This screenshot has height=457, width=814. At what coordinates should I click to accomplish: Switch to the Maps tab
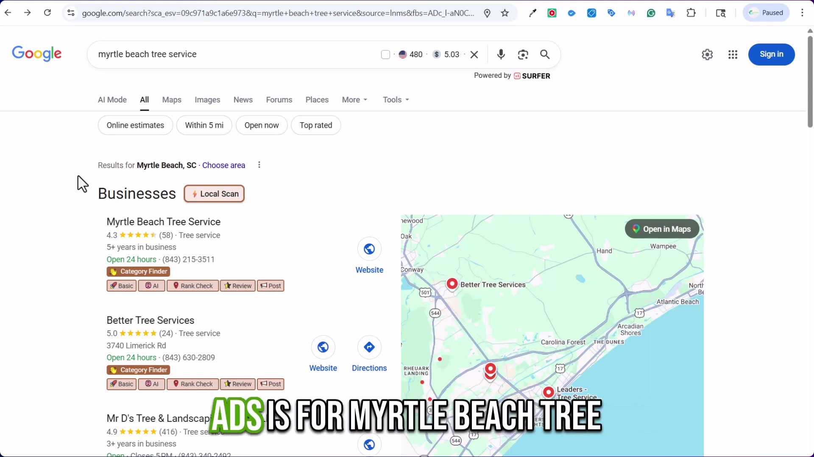point(172,100)
